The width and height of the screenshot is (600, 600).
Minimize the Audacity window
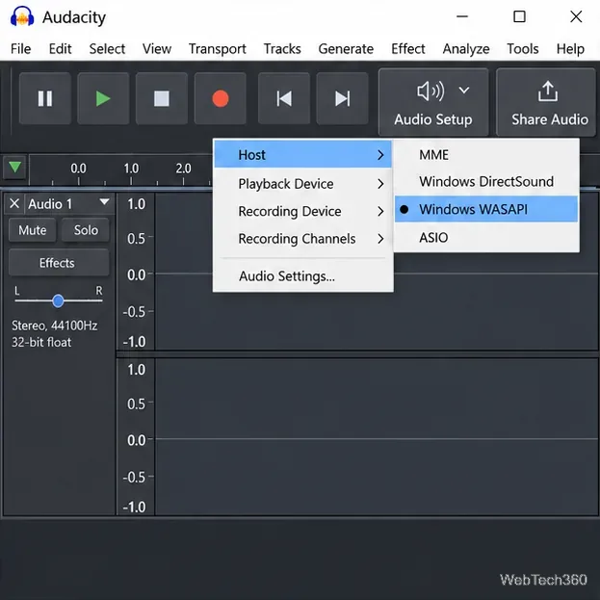tap(462, 16)
